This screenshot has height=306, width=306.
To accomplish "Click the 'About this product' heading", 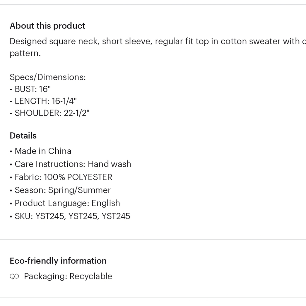I will pyautogui.click(x=47, y=26).
